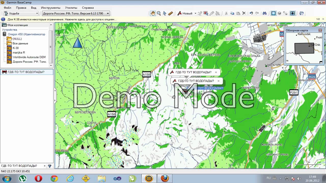Close the lower ГДЕ-ТО ТУТ ВОДОПАДЫ? map popup
This screenshot has width=326, height=183.
coord(219,81)
